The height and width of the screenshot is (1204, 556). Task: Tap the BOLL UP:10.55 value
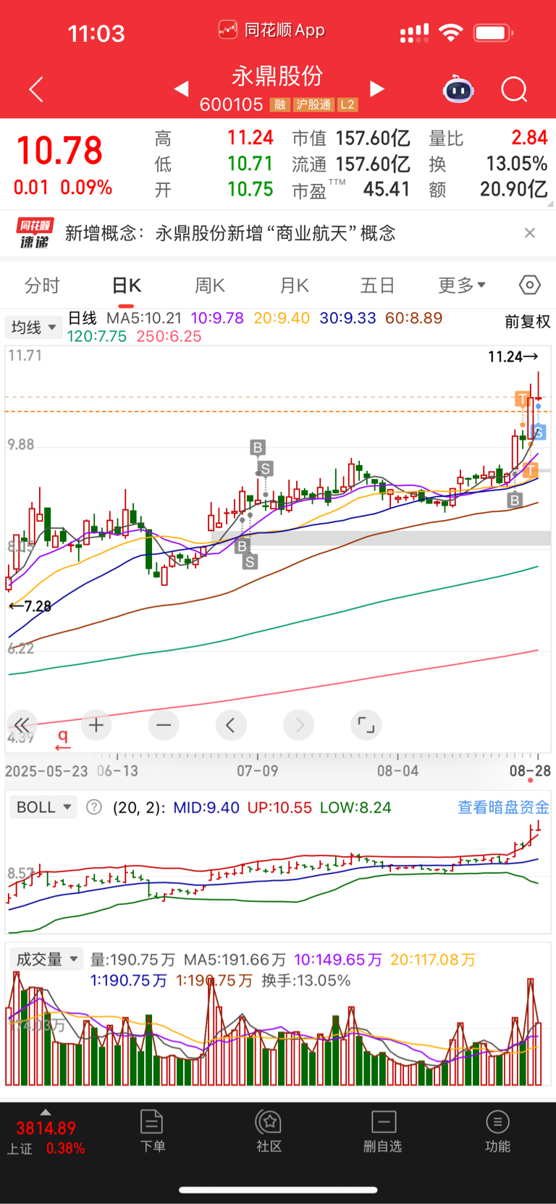[279, 807]
